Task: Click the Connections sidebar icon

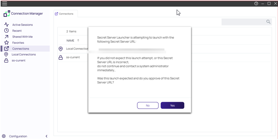Action: 6,49
